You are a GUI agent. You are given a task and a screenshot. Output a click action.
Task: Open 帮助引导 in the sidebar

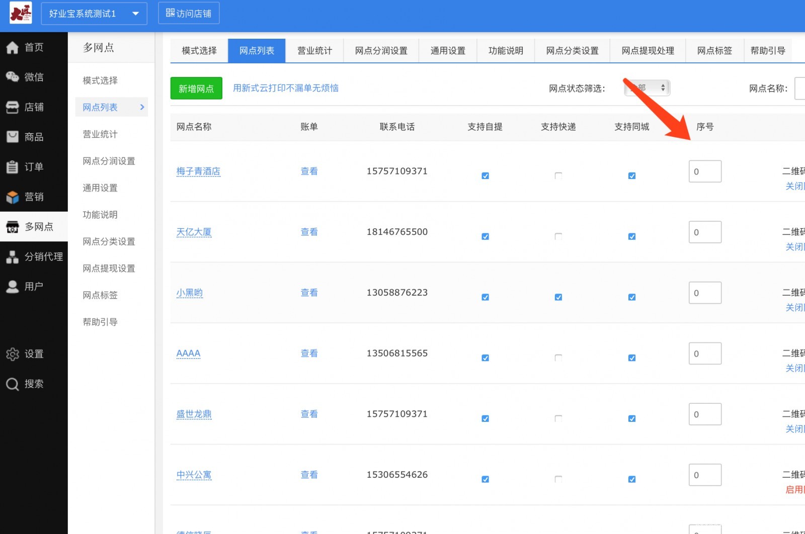tap(100, 322)
